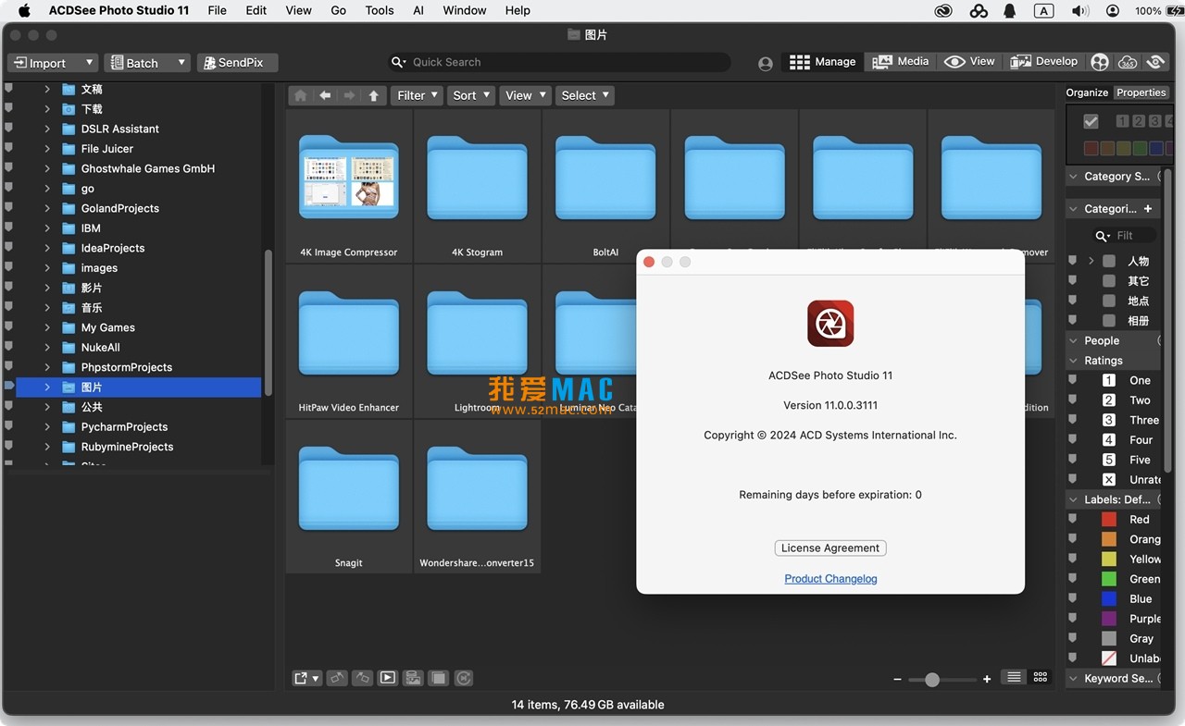Open the Sort dropdown
The width and height of the screenshot is (1185, 726).
tap(470, 95)
